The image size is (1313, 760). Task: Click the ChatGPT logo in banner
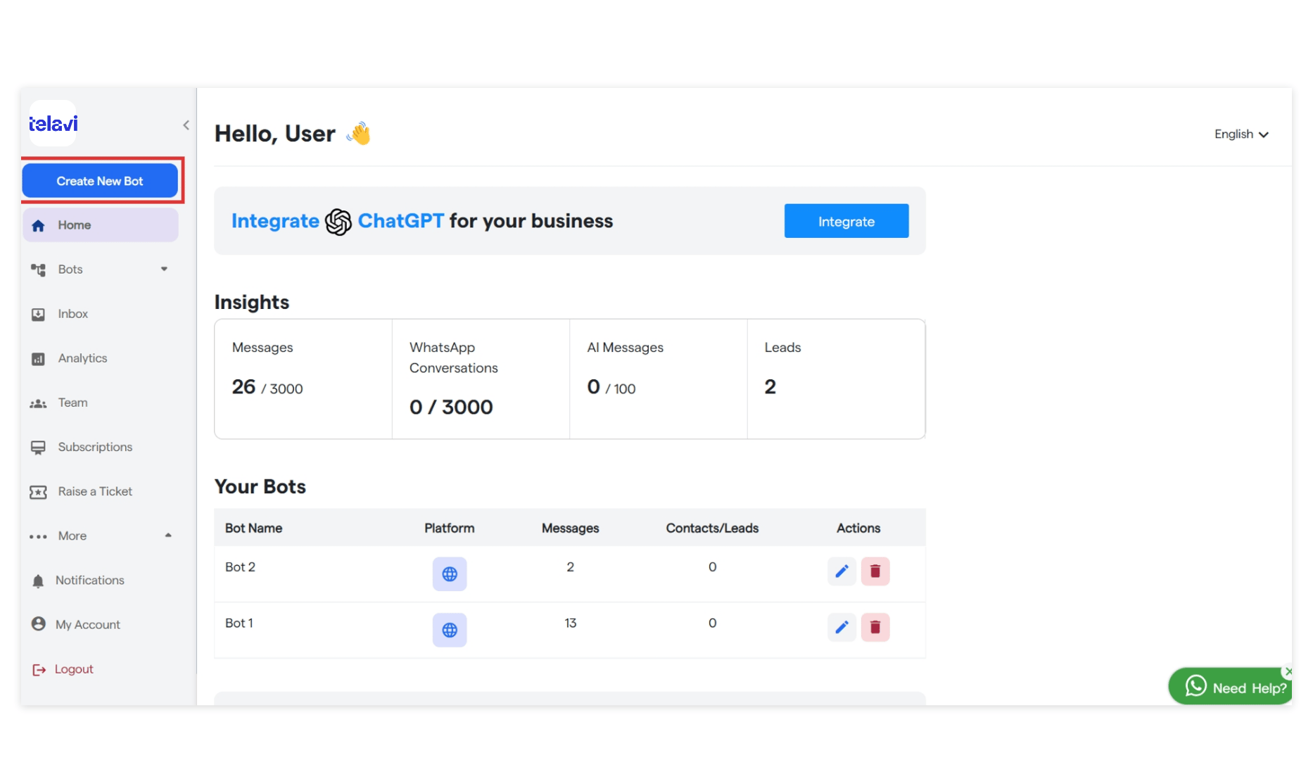(338, 222)
